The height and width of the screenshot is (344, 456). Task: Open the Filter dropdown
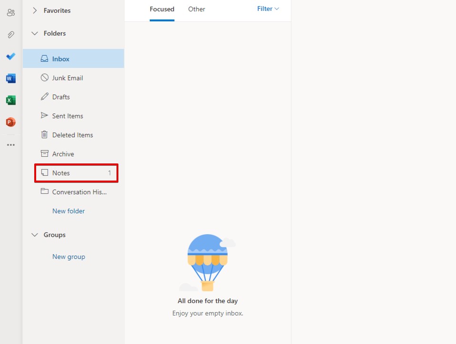click(268, 9)
